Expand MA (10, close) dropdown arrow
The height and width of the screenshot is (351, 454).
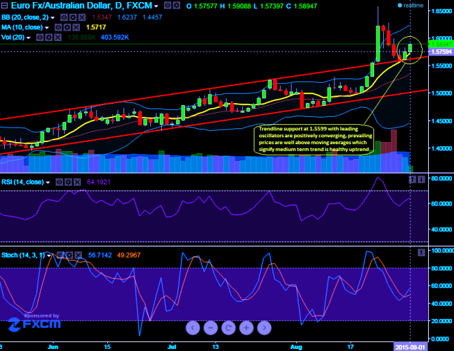[x=47, y=28]
